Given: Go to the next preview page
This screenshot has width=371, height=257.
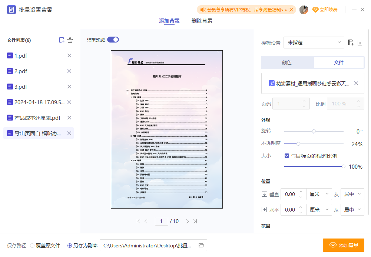Looking at the screenshot, I should [188, 222].
